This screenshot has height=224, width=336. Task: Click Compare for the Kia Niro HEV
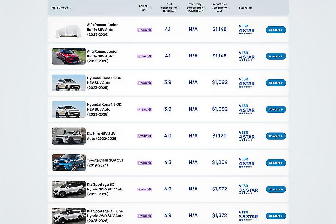pos(276,136)
